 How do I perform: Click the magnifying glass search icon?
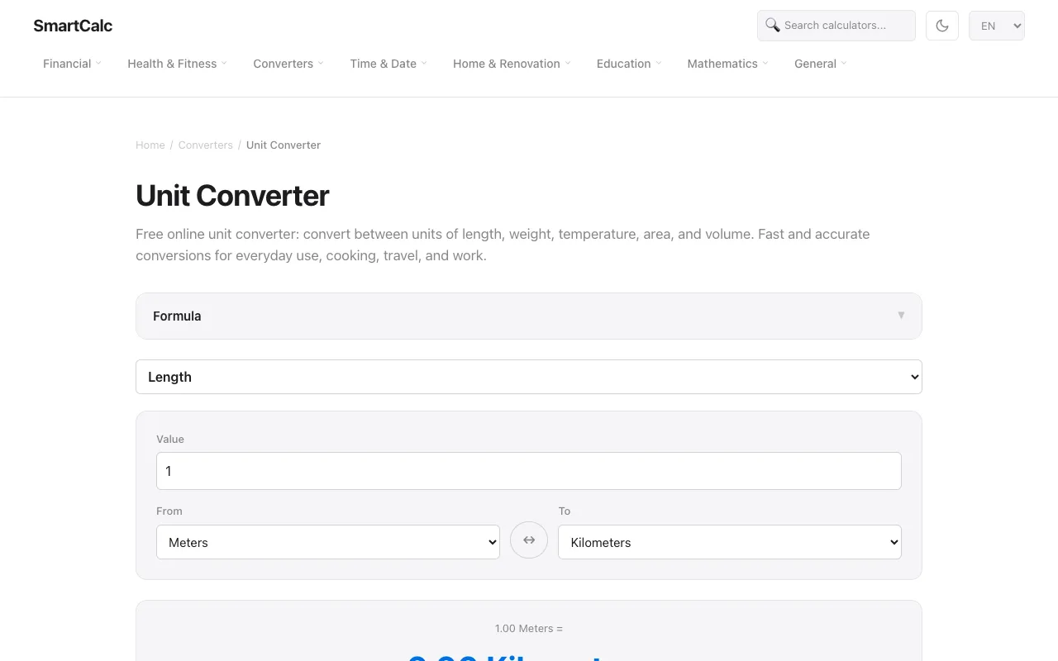click(773, 25)
